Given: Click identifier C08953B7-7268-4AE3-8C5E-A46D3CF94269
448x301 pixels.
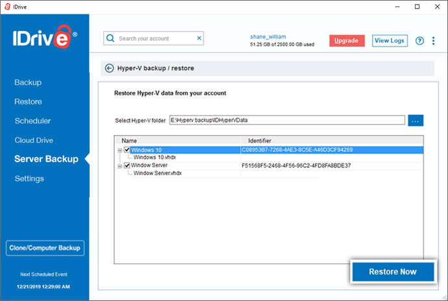Looking at the screenshot, I should (x=297, y=150).
